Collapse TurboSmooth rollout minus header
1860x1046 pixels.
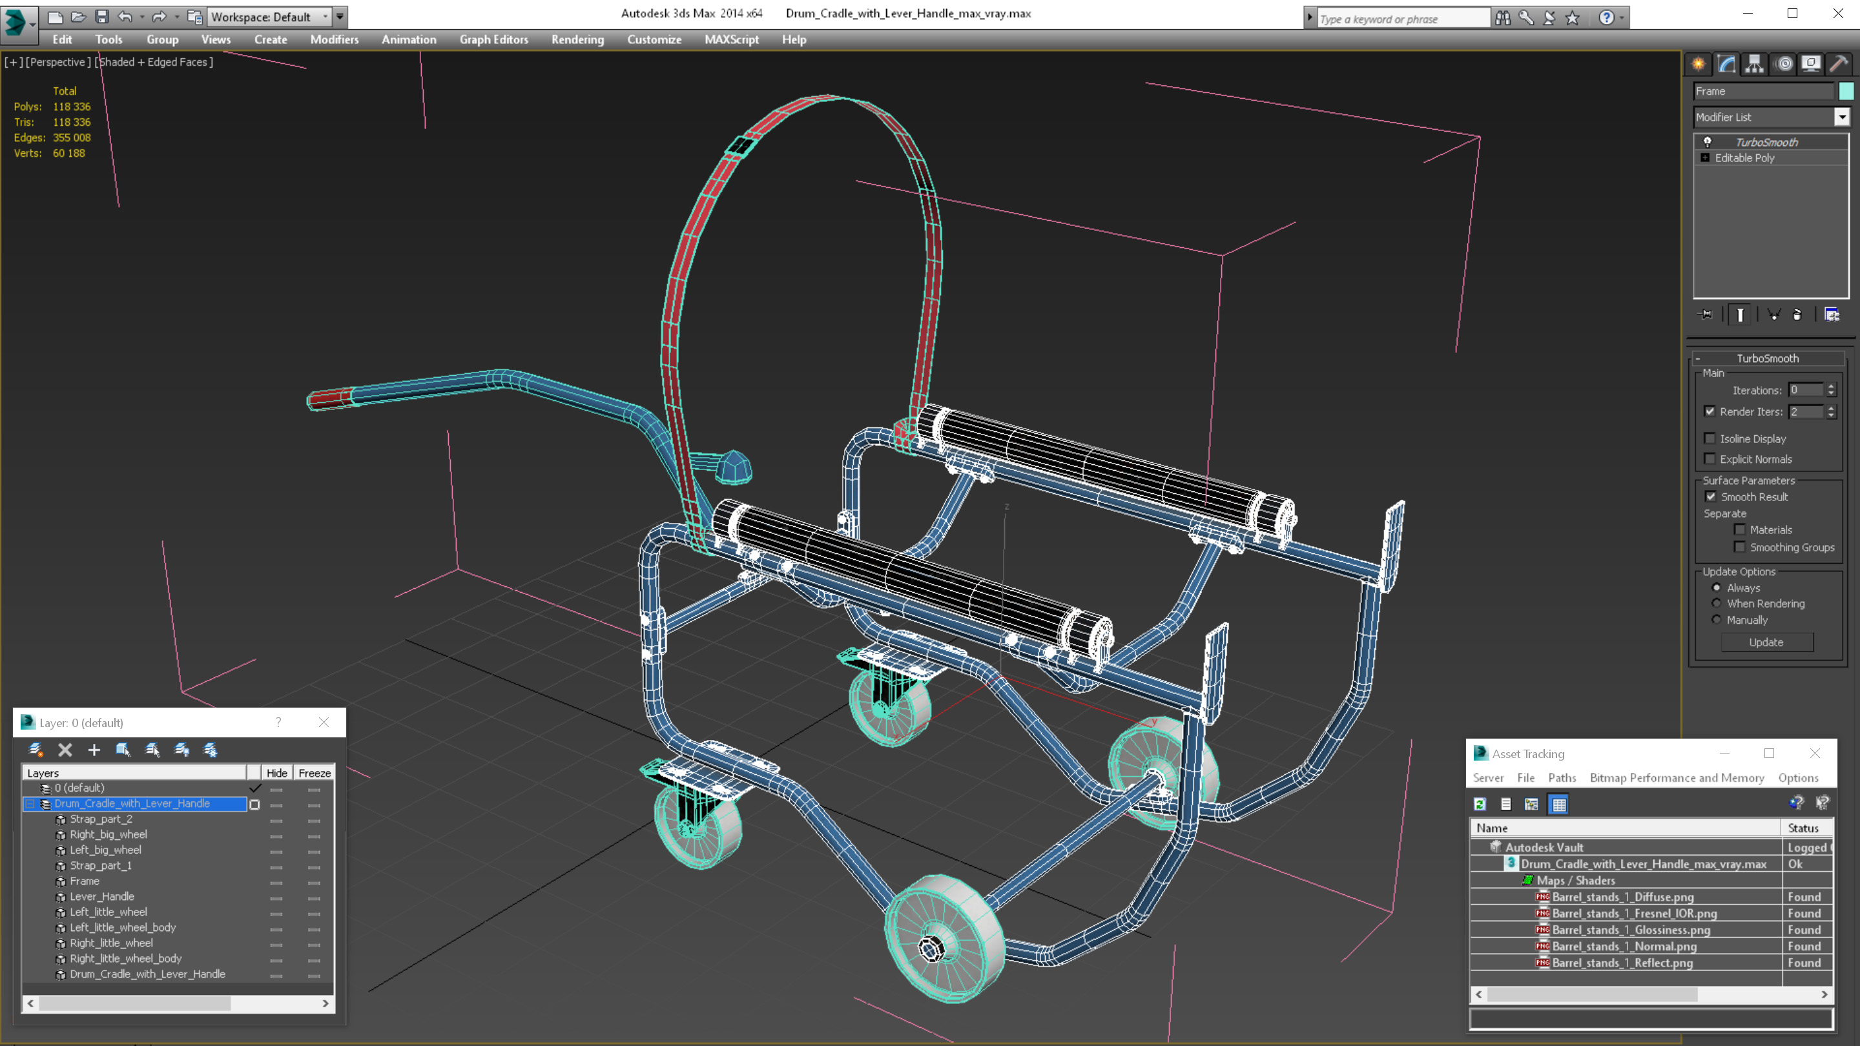coord(1699,359)
